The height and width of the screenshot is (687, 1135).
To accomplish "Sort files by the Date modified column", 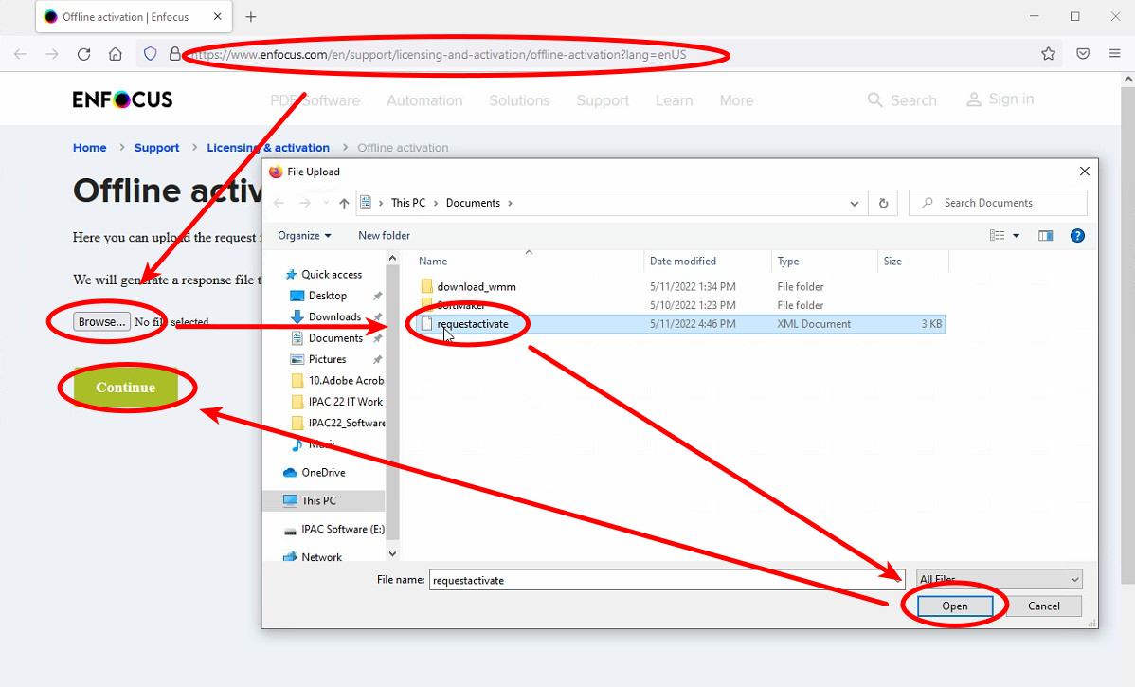I will 683,262.
